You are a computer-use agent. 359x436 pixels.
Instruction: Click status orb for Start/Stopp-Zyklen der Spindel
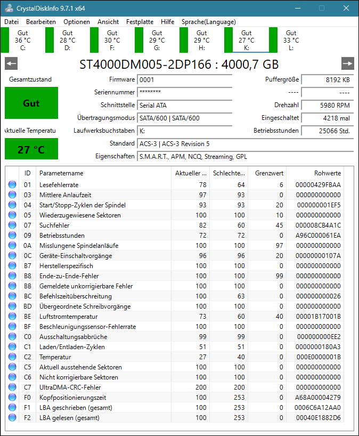(x=12, y=205)
